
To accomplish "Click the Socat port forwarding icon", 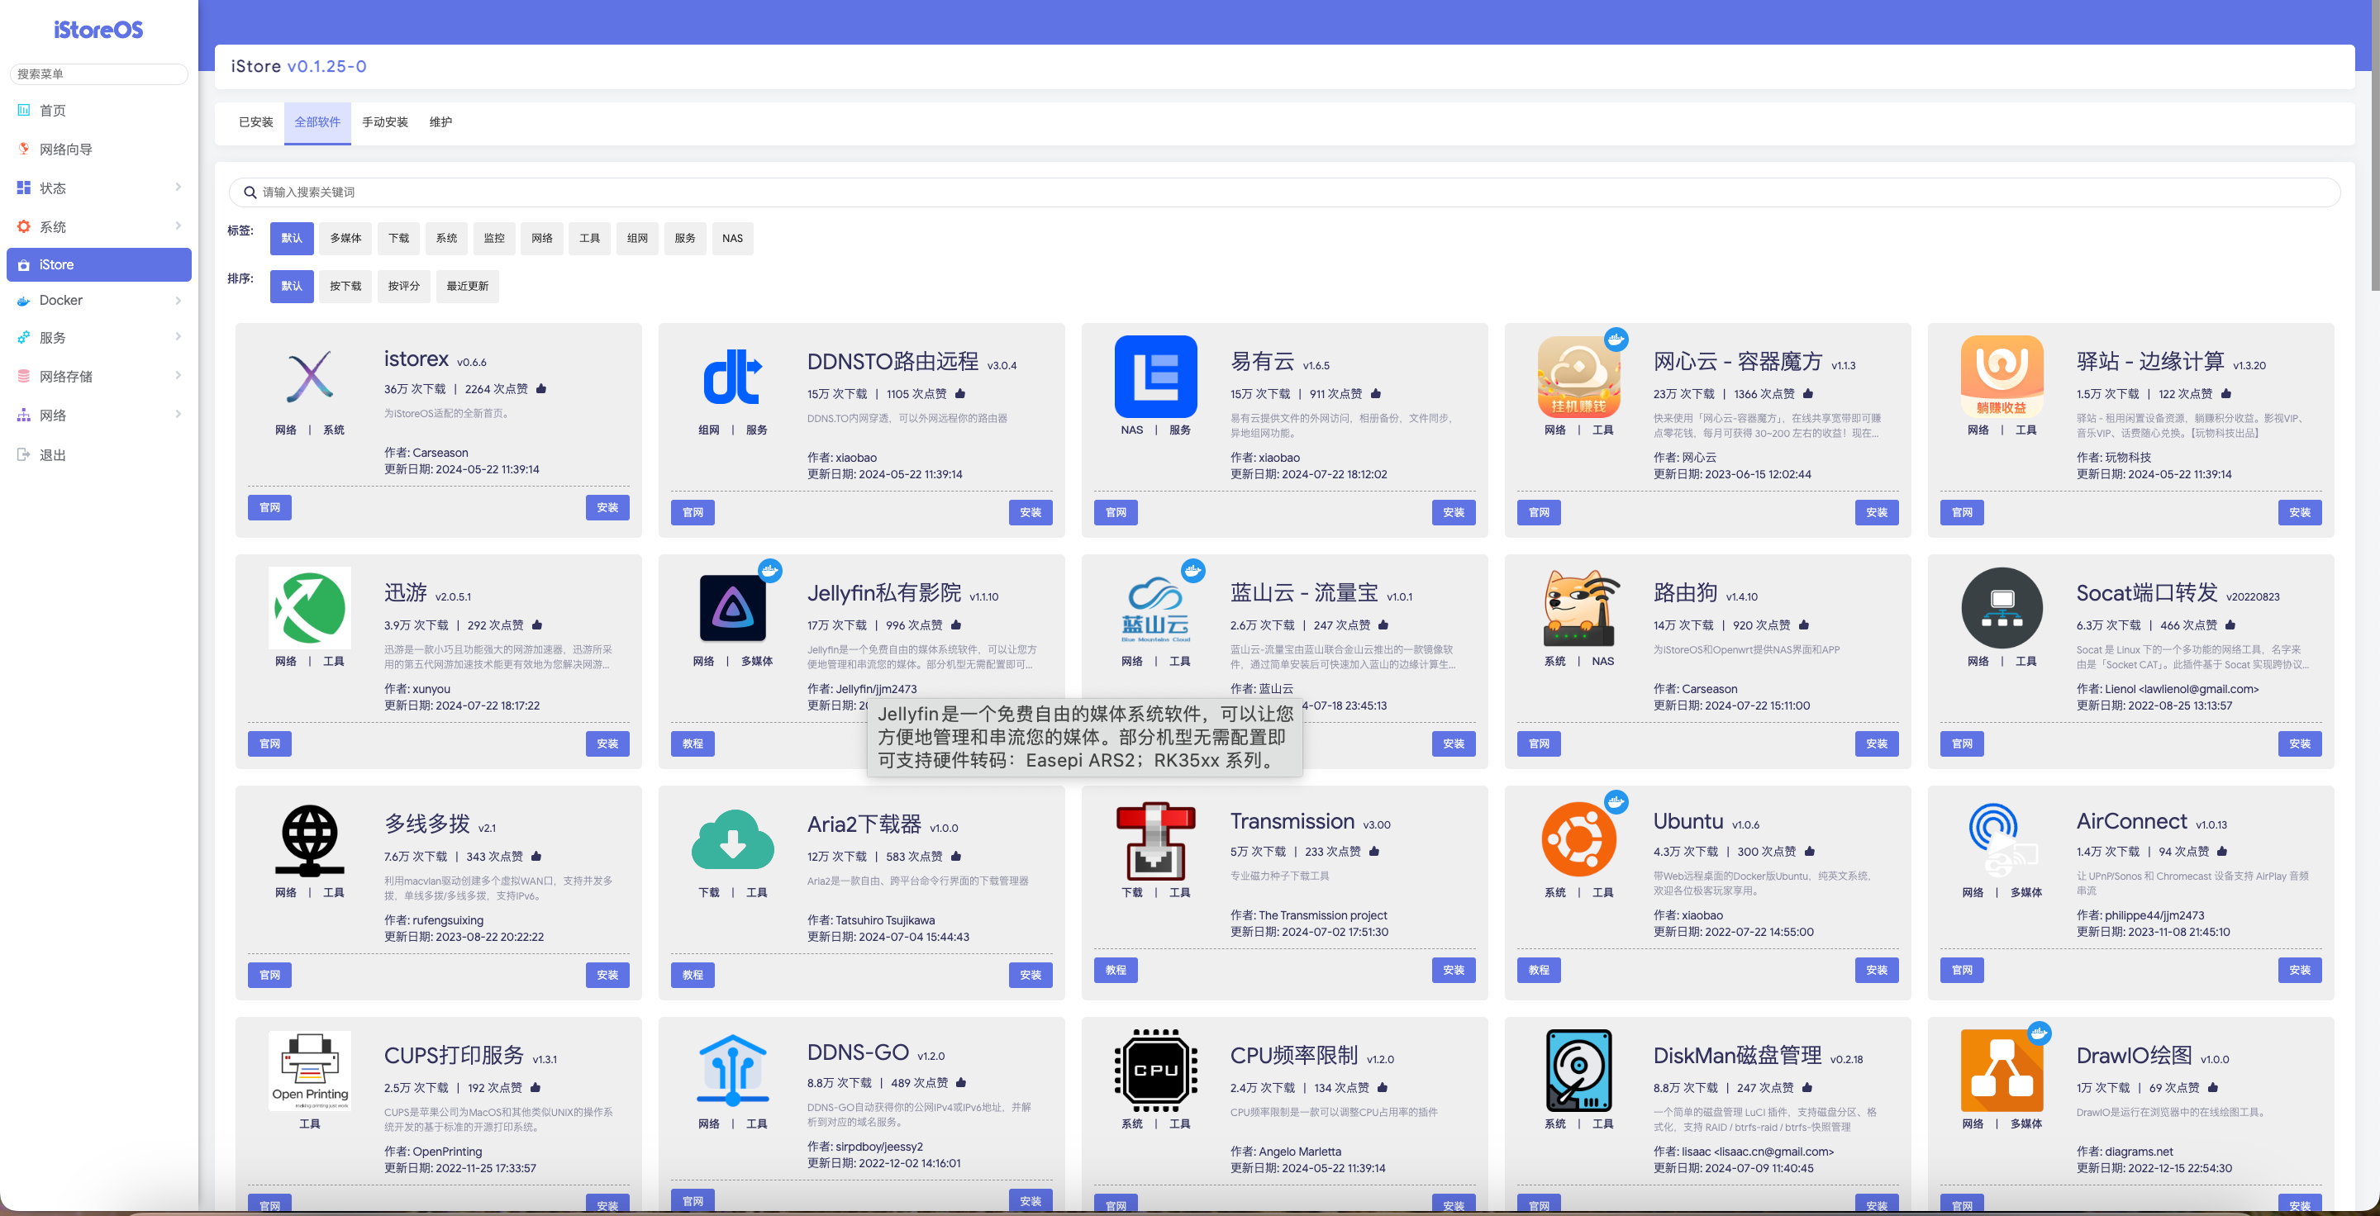I will 2002,607.
